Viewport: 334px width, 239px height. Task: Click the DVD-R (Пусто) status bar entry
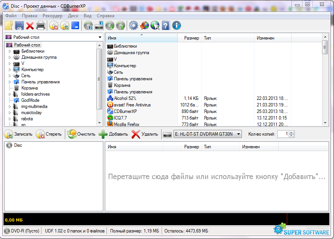coord(25,231)
